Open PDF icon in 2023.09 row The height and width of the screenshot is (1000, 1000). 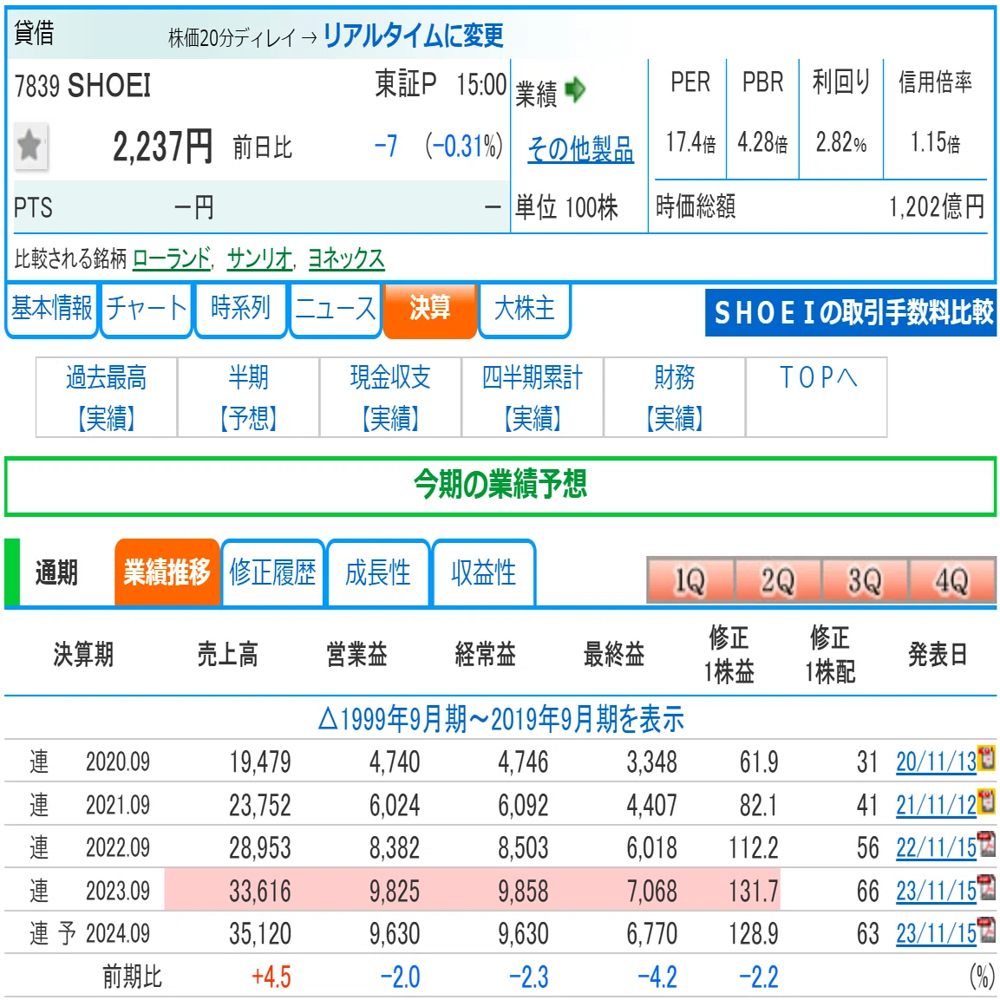point(987,887)
